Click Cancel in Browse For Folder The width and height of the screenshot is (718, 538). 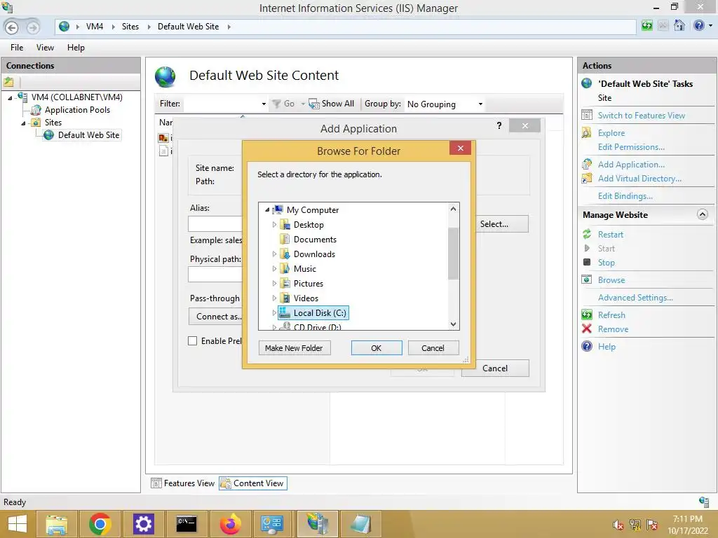(x=433, y=348)
